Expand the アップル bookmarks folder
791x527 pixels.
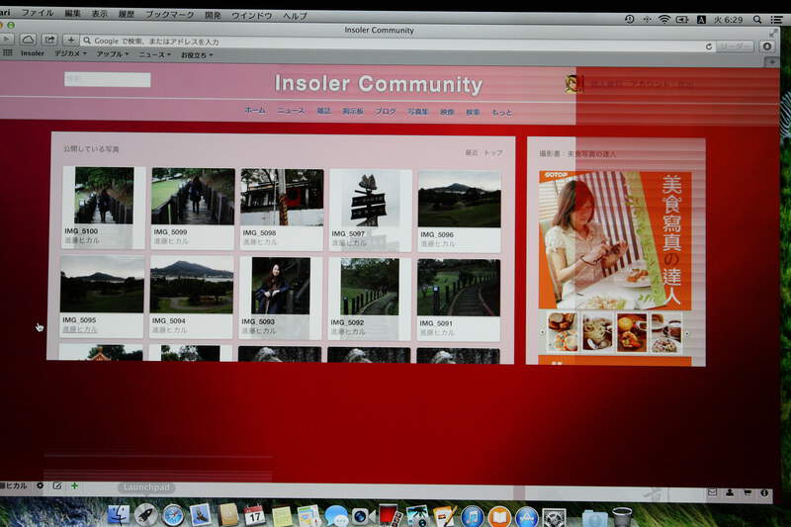112,54
